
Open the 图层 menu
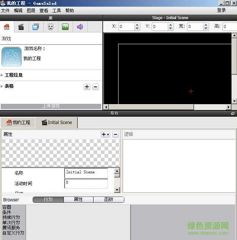click(31, 11)
